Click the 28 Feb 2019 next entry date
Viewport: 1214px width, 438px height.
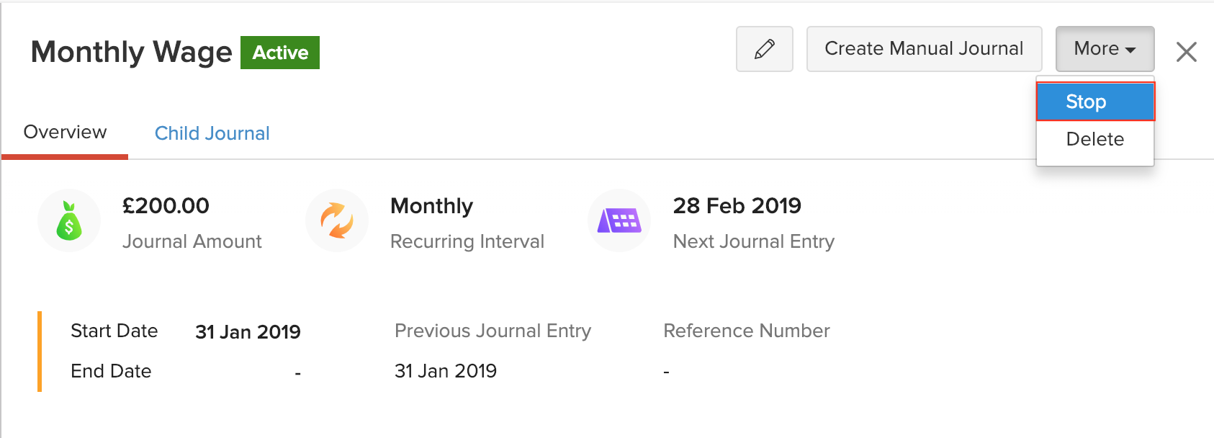click(x=737, y=206)
